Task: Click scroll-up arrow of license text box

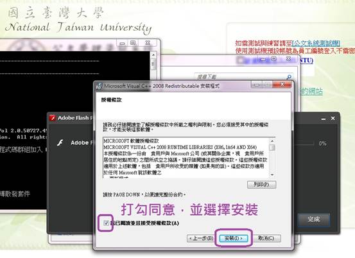Action: [272, 141]
